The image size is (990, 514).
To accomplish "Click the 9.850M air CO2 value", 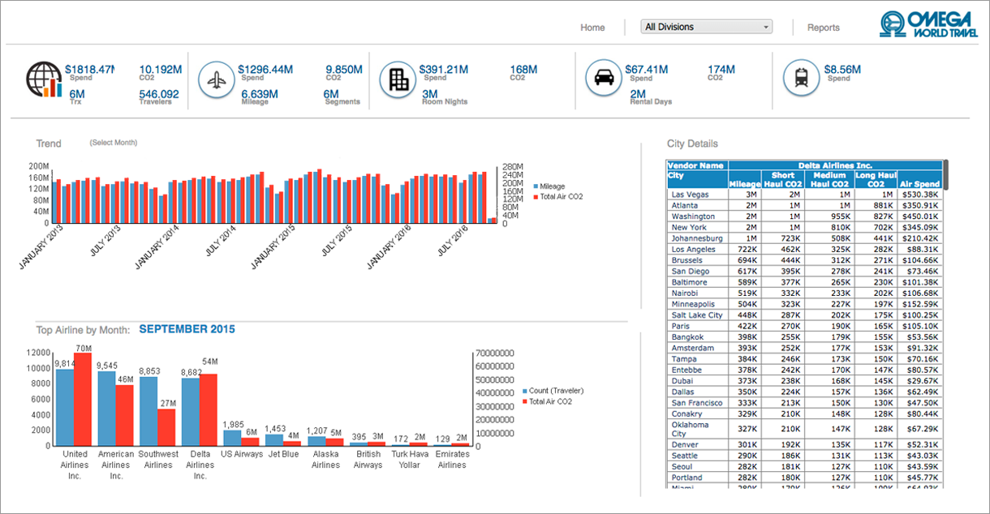I will pos(344,70).
